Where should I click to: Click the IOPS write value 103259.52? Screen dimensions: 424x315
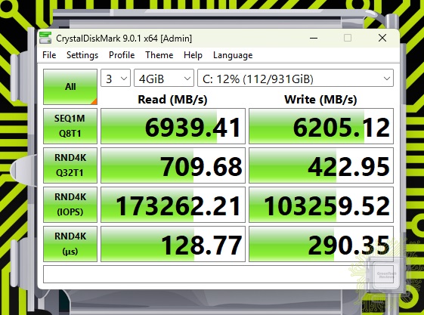pyautogui.click(x=321, y=205)
